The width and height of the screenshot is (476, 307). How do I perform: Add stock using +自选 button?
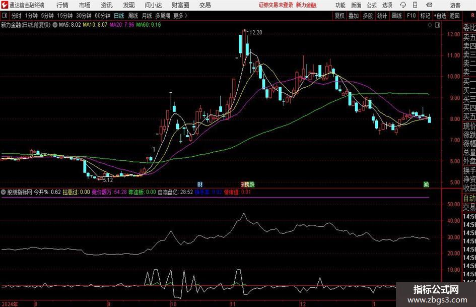tap(440, 16)
